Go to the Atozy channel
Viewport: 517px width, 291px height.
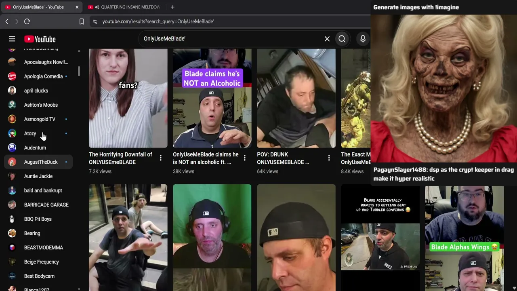pos(38,133)
